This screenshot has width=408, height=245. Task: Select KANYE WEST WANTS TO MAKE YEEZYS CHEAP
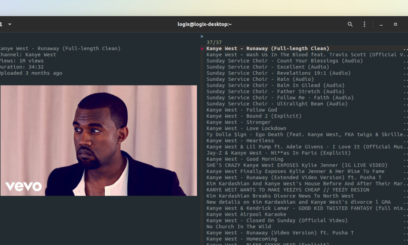tap(288, 190)
